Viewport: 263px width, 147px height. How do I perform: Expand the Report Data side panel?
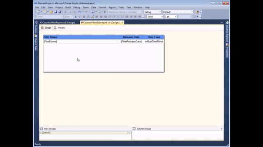click(x=36, y=42)
